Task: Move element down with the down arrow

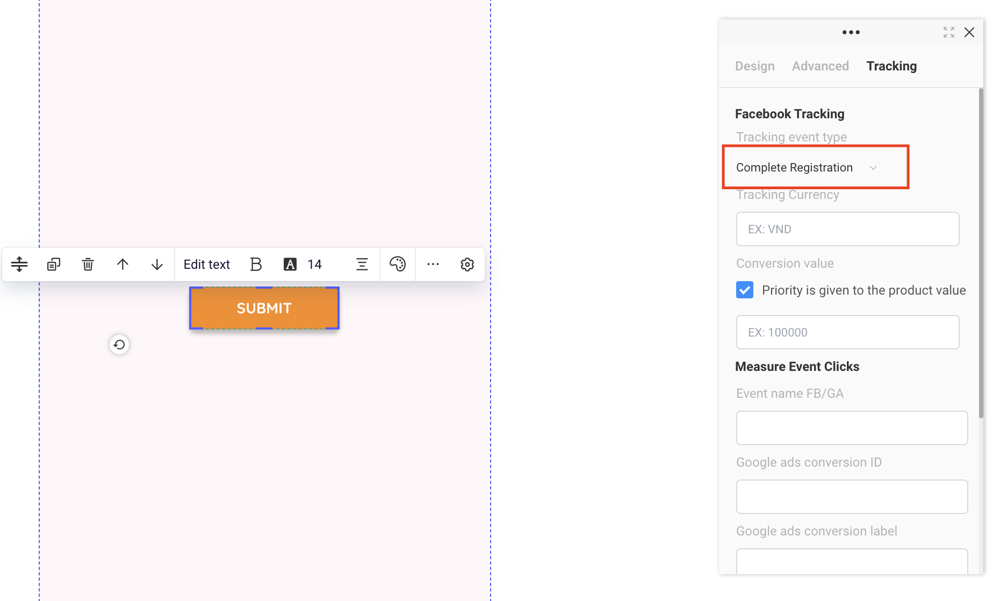Action: (x=157, y=264)
